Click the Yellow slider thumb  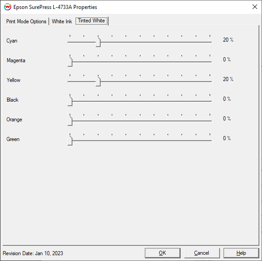(98, 81)
